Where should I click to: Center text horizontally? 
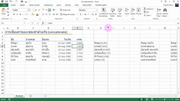pos(46,14)
